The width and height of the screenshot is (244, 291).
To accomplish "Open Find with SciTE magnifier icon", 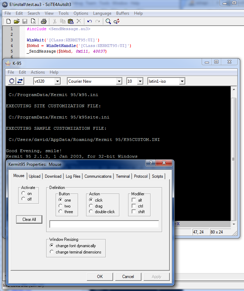I will (x=108, y=21).
